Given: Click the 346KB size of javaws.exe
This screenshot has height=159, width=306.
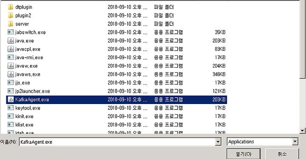Looking at the screenshot, I should tap(219, 74).
